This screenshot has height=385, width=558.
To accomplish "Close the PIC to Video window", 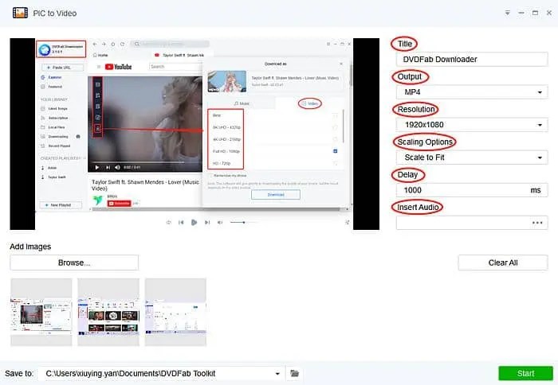I will 549,13.
